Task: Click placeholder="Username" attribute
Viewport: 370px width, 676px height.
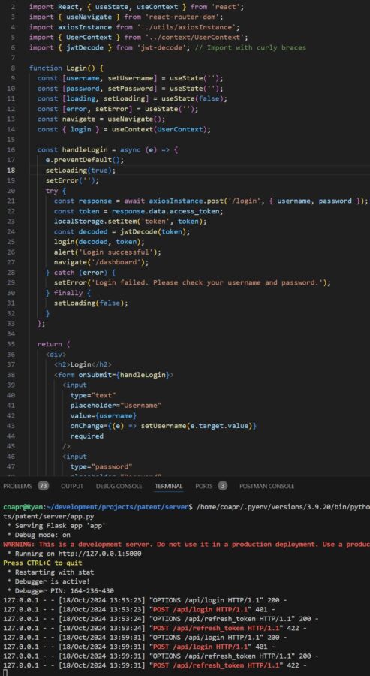Action: point(116,406)
